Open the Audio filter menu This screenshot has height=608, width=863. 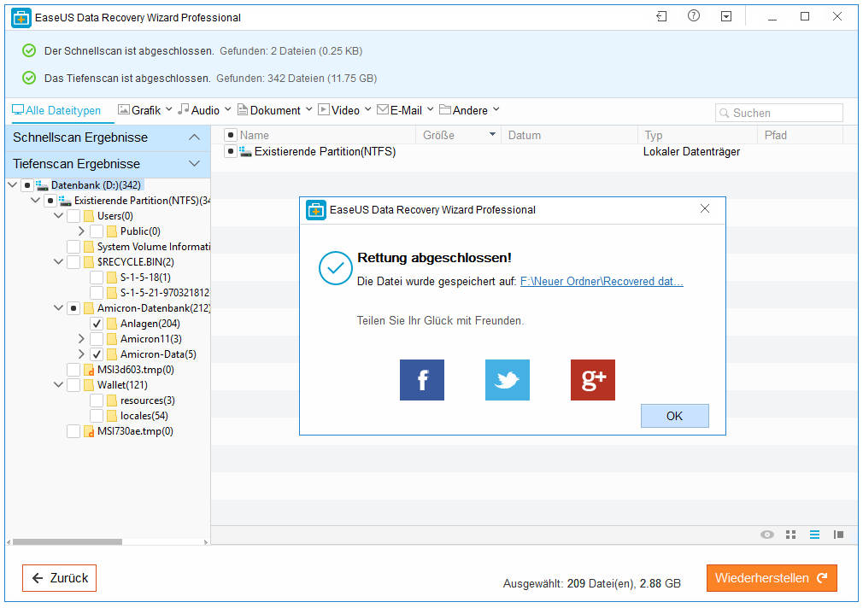[204, 110]
